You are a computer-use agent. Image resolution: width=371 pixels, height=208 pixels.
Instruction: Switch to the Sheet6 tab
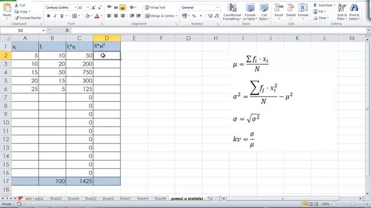tap(73, 199)
